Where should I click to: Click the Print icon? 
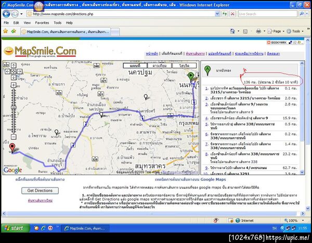click(258, 31)
